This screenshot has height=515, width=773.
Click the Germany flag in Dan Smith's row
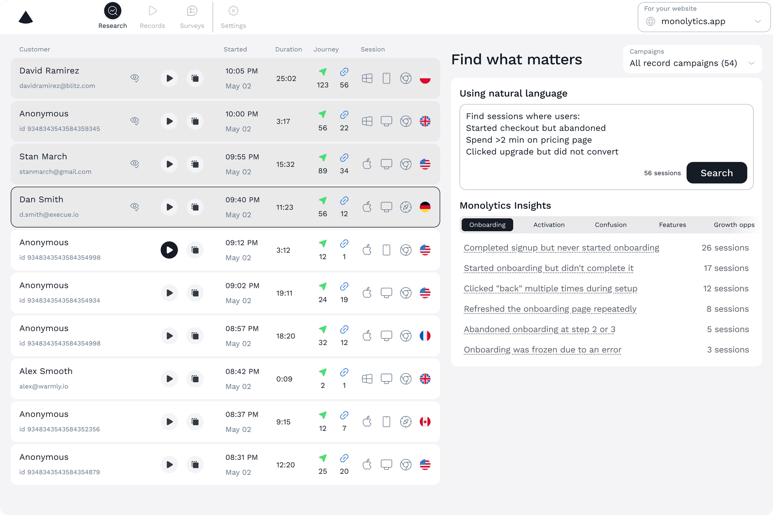(x=425, y=207)
